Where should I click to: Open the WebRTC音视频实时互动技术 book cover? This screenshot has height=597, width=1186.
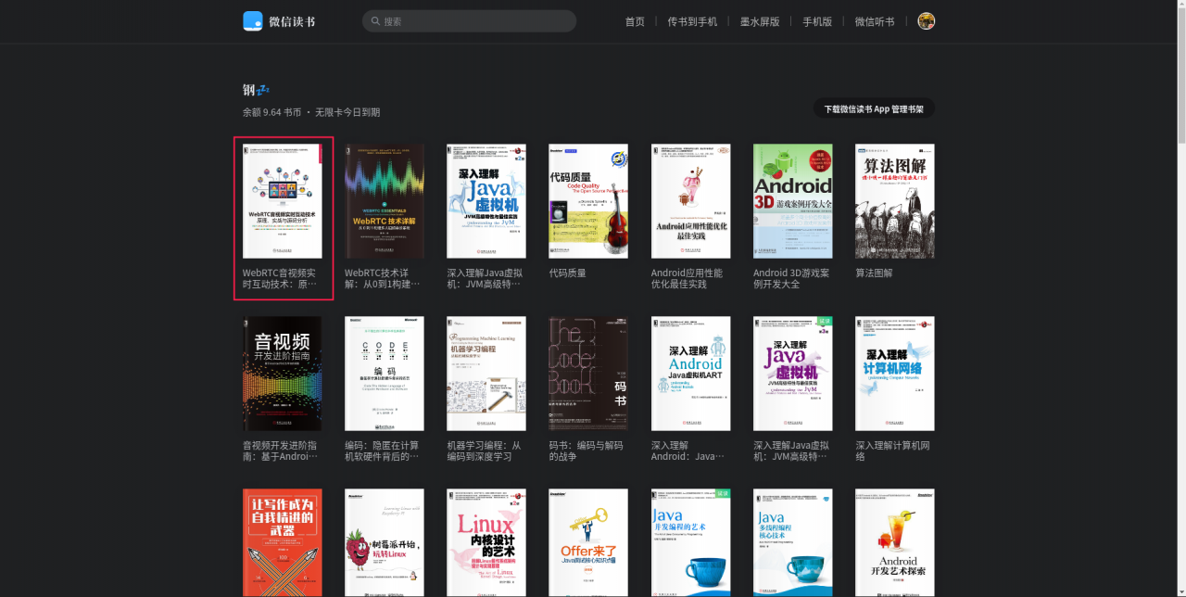click(283, 201)
